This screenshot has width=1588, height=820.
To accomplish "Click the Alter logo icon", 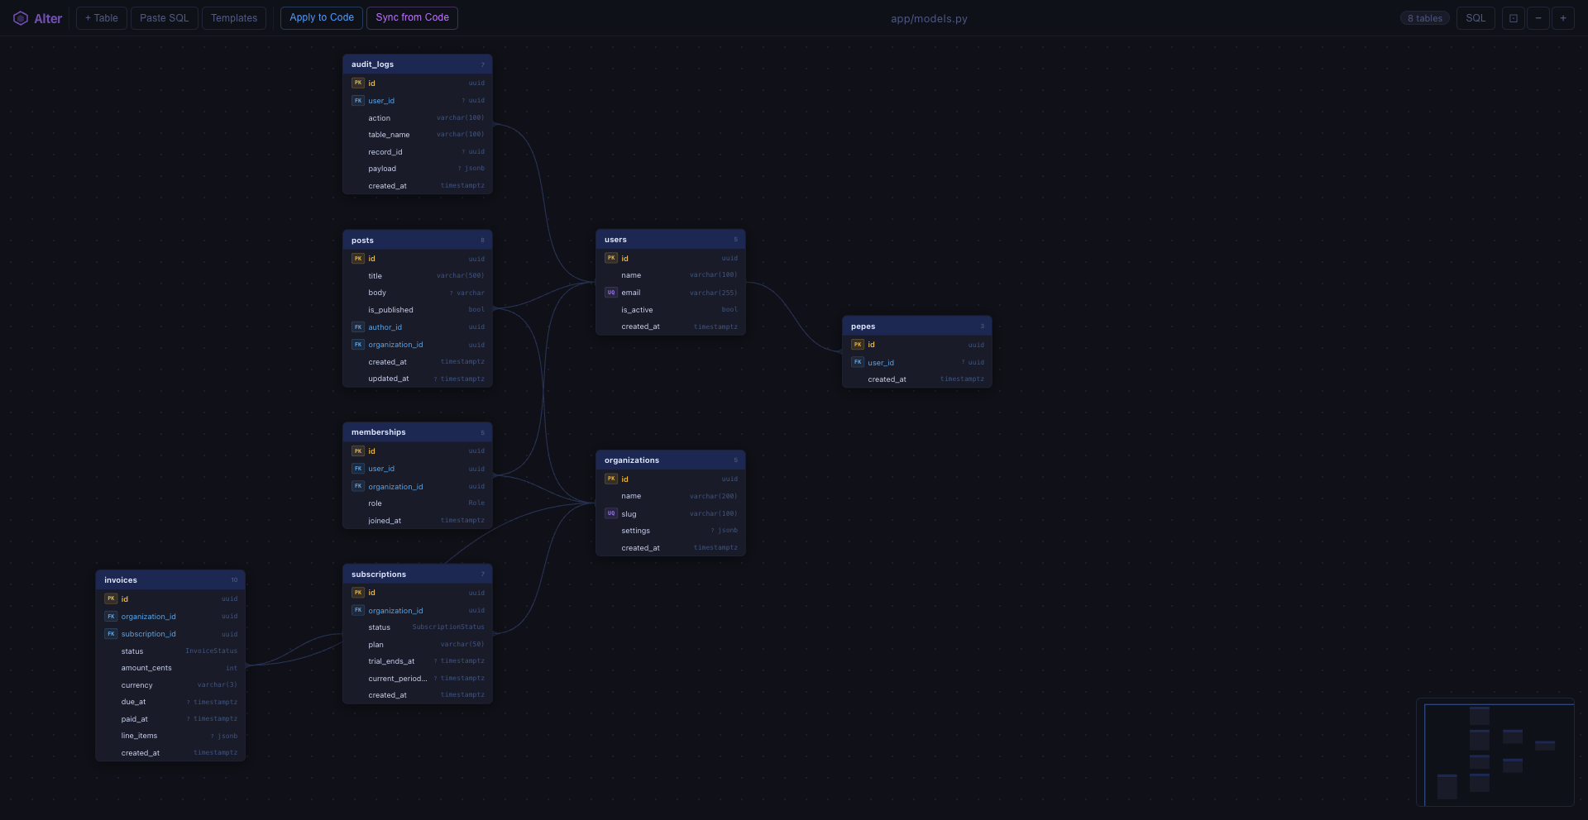I will coord(21,18).
